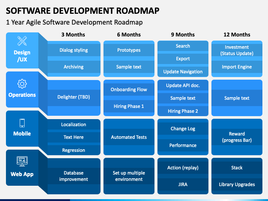Select the 1 Year Agile subtitle text

coord(74,22)
